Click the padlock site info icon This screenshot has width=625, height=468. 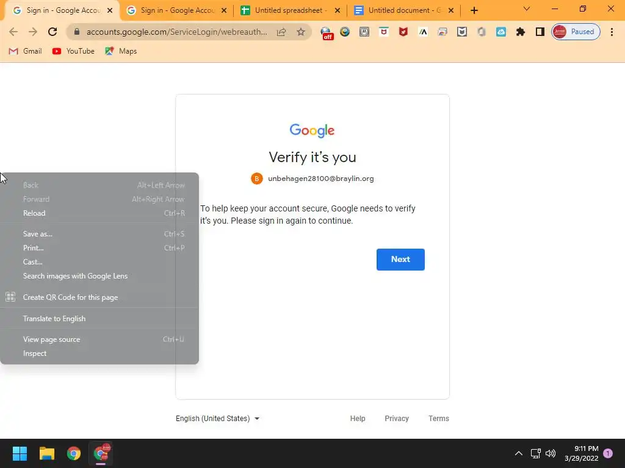pyautogui.click(x=77, y=32)
